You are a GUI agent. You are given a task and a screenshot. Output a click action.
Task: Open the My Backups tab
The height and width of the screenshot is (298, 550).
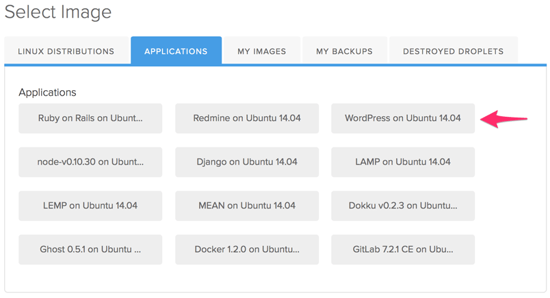(x=345, y=51)
